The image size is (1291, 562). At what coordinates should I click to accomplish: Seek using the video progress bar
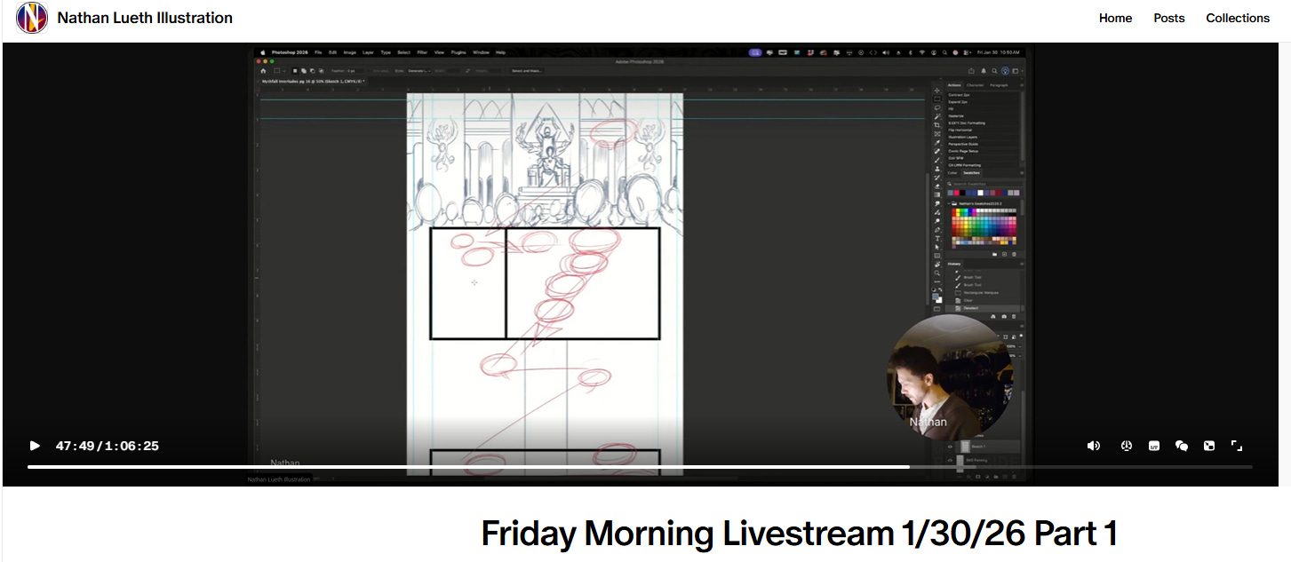pyautogui.click(x=640, y=467)
